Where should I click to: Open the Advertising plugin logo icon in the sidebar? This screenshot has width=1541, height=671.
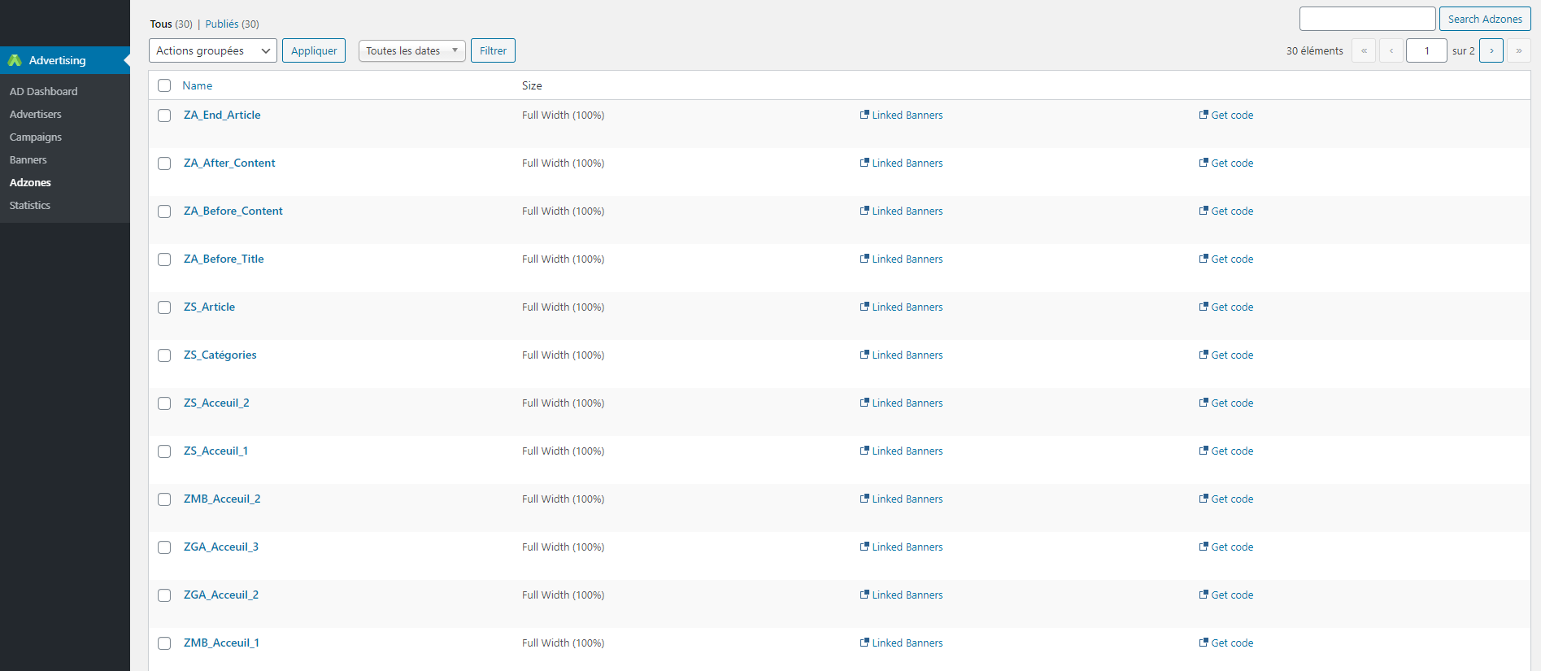15,60
